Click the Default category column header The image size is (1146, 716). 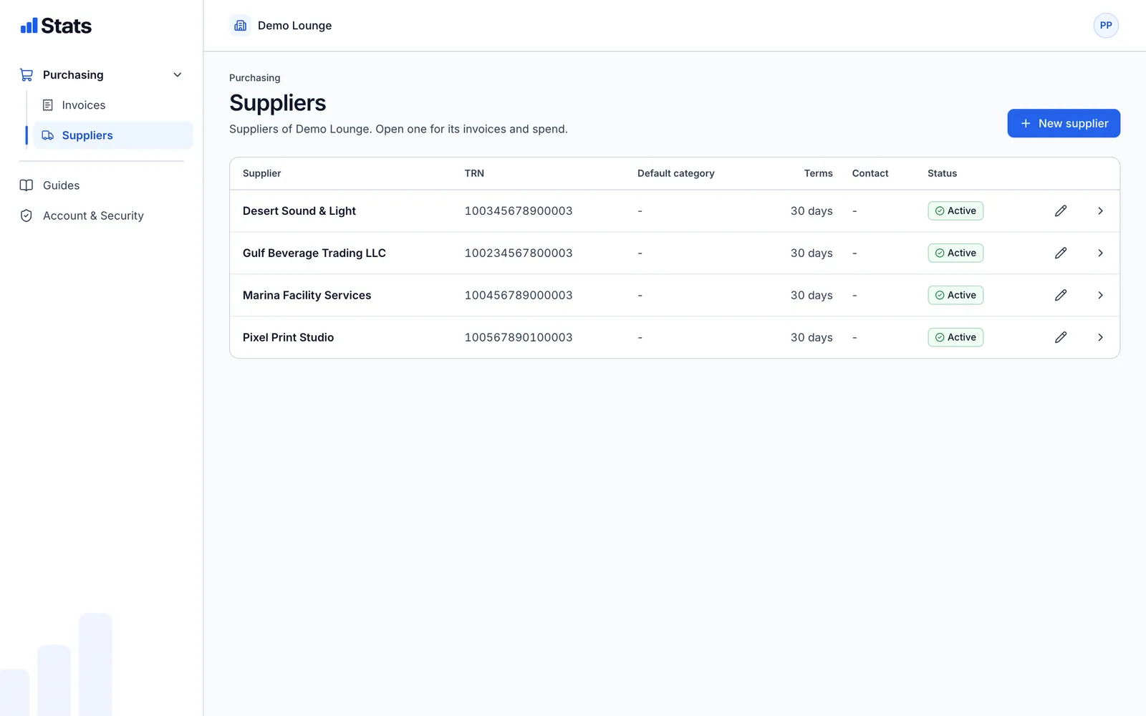click(676, 173)
